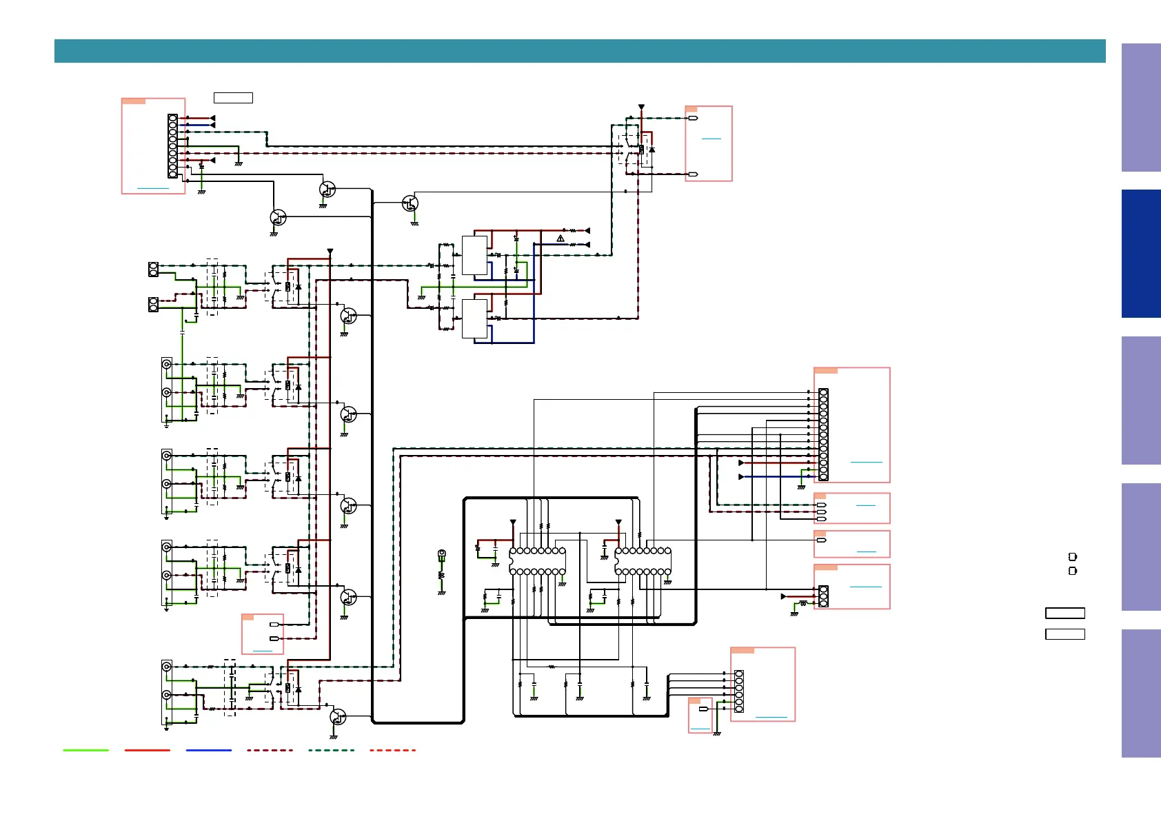Select the 13-pin connector on the right
The image size is (1161, 821).
click(x=823, y=434)
